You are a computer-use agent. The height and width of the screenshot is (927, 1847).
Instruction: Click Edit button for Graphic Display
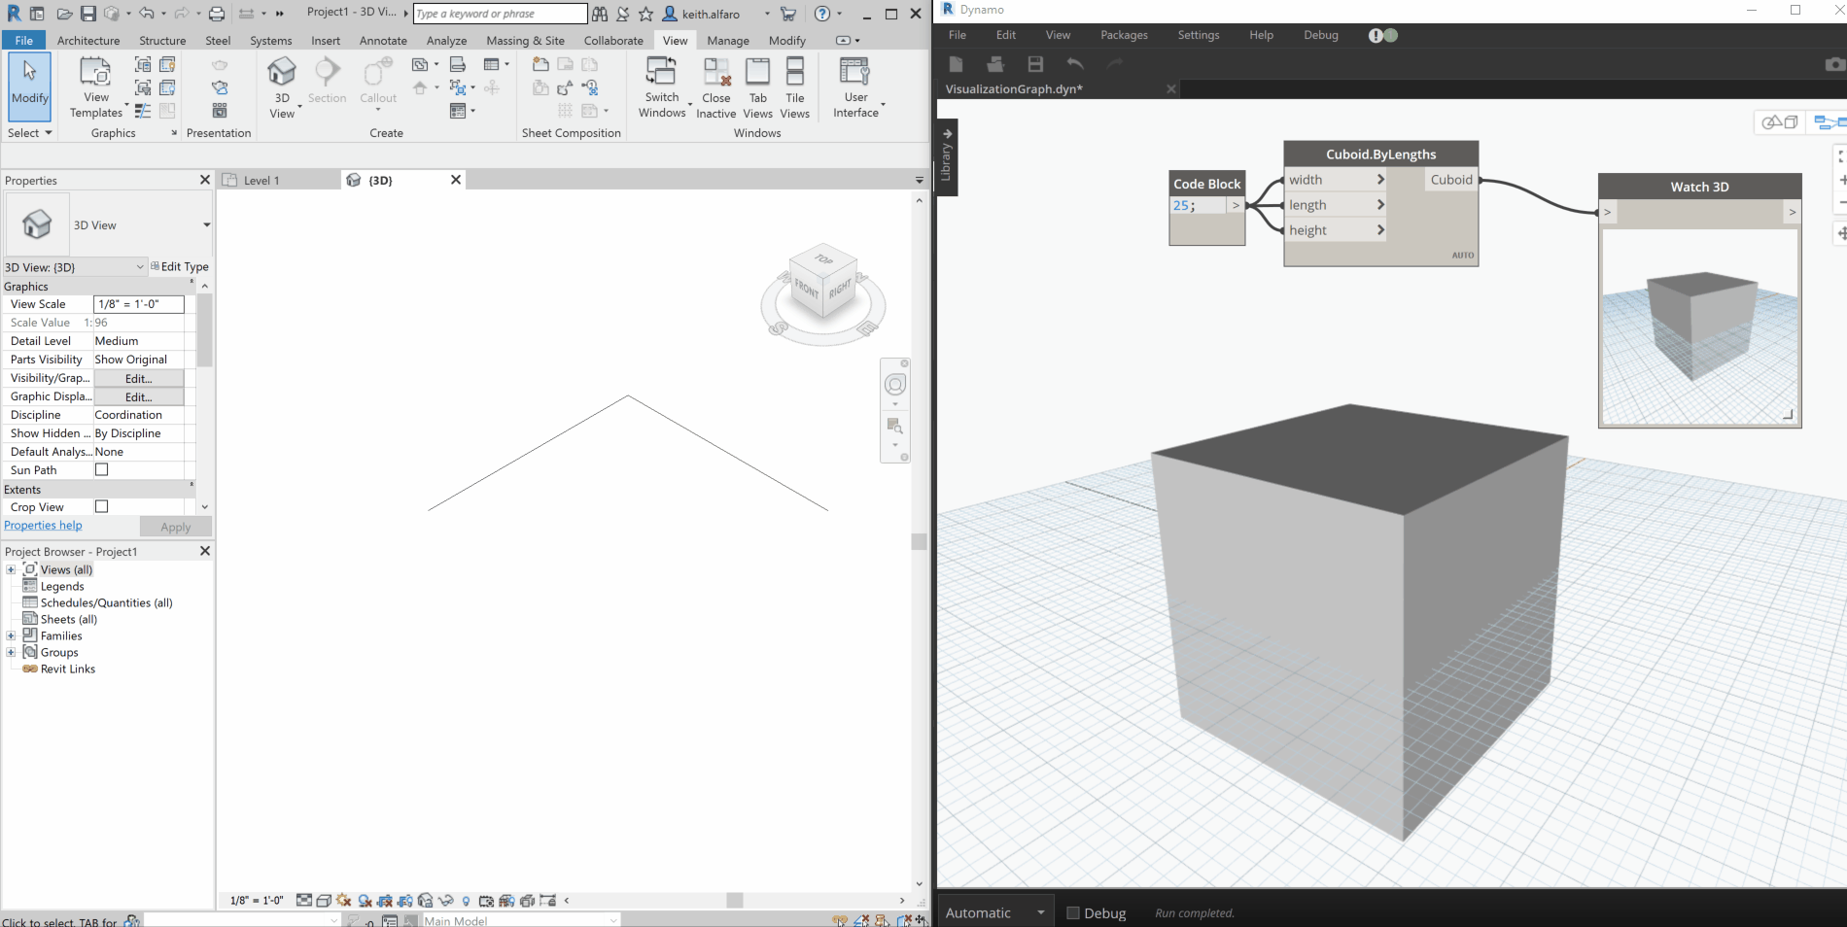point(138,396)
